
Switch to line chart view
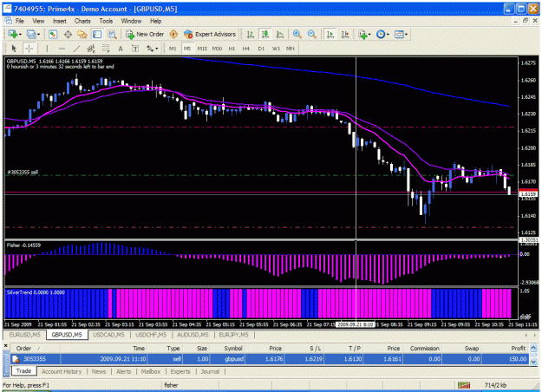point(280,34)
